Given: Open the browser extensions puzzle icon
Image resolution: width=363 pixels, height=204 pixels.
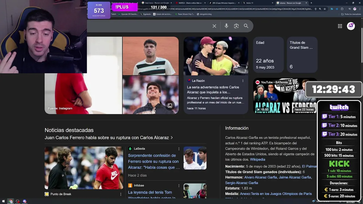Looking at the screenshot, I should [x=342, y=9].
